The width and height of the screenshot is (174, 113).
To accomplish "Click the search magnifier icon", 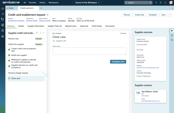I will click(126, 3).
